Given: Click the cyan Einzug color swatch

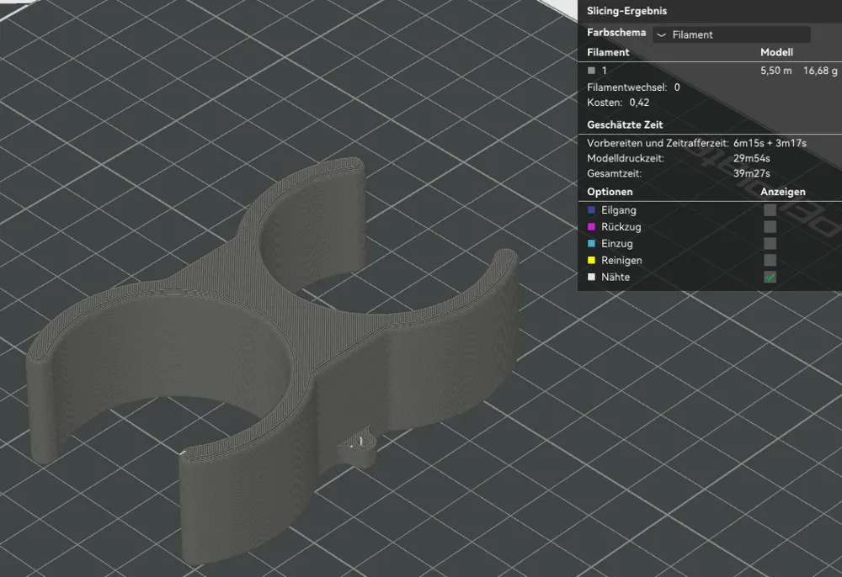Looking at the screenshot, I should 592,243.
